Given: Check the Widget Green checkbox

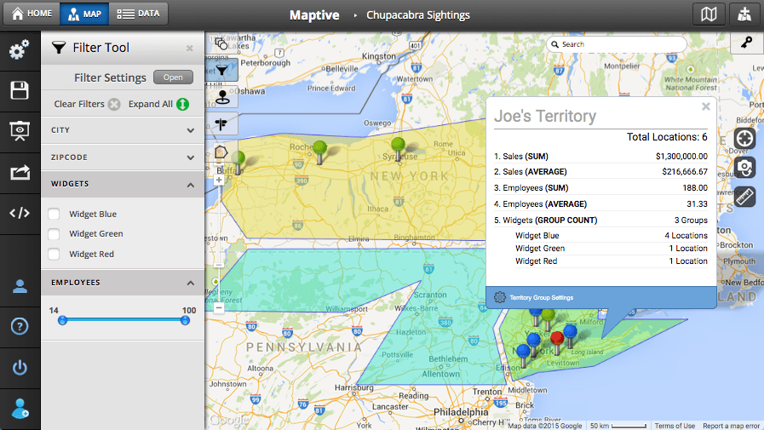Looking at the screenshot, I should pos(54,234).
